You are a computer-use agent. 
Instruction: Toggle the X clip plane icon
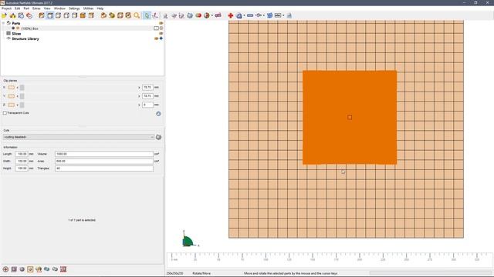12,87
